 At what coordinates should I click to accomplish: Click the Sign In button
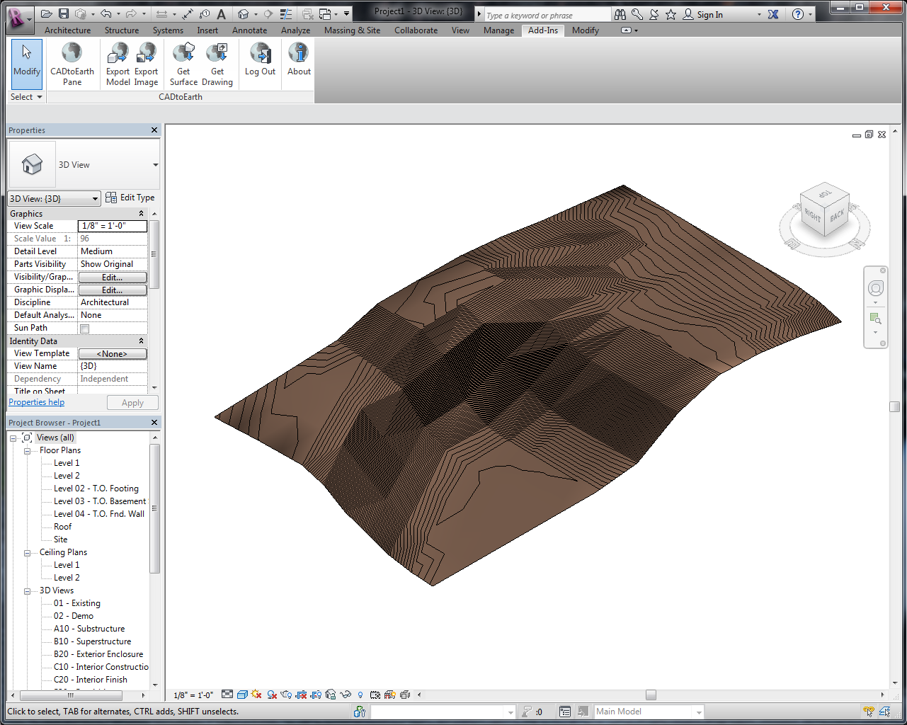703,14
